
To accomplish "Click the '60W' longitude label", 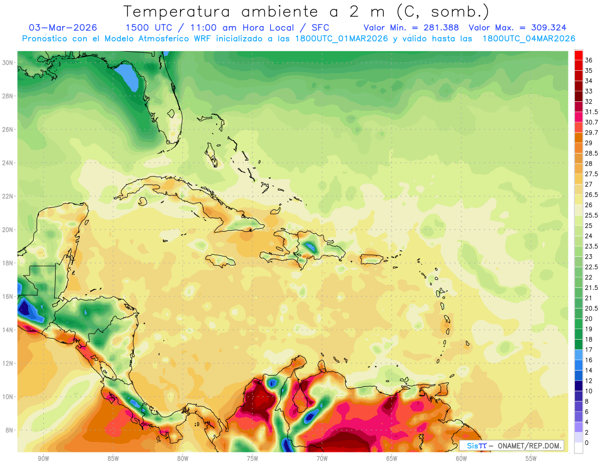I will click(x=462, y=458).
